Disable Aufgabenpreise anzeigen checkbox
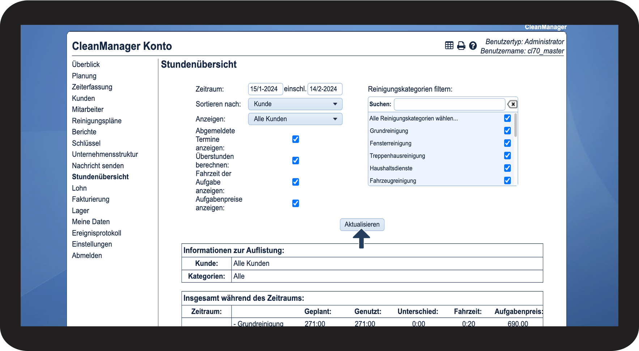Viewport: 639px width, 351px height. tap(295, 203)
